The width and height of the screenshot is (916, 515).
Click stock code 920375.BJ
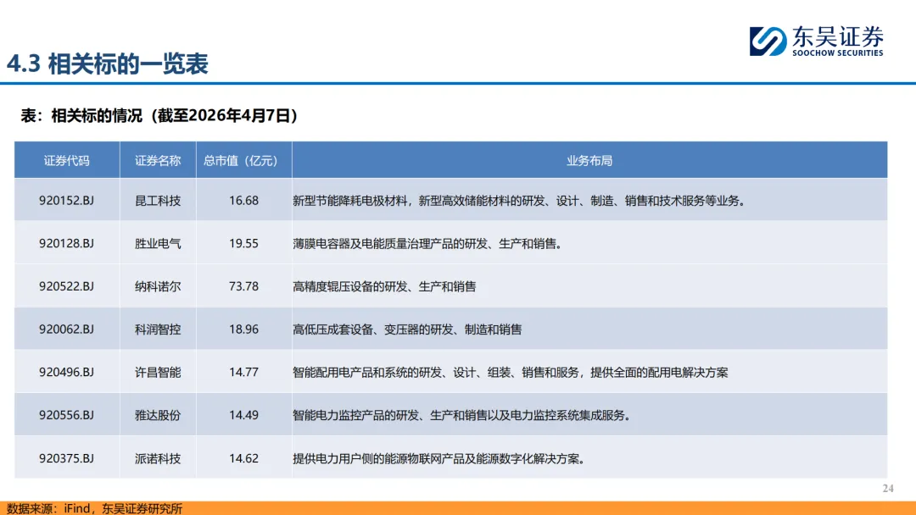pos(66,457)
